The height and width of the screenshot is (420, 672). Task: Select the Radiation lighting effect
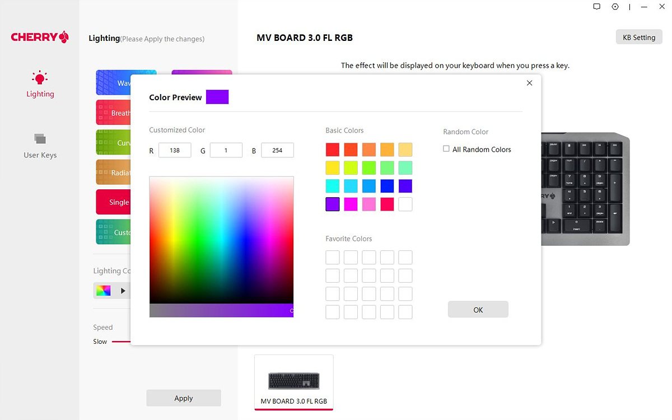[x=113, y=172]
